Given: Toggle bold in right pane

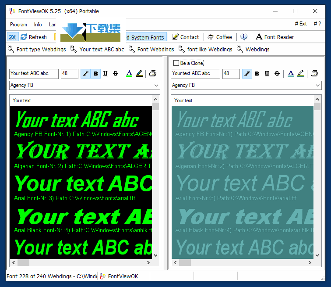Looking at the screenshot, I should [257, 74].
